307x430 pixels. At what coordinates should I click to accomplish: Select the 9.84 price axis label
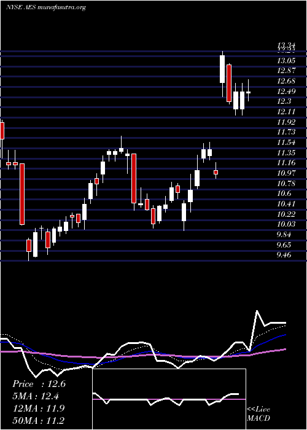[284, 235]
